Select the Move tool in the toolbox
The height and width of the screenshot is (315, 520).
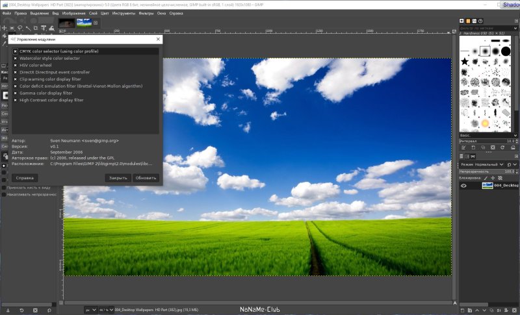pyautogui.click(x=5, y=28)
